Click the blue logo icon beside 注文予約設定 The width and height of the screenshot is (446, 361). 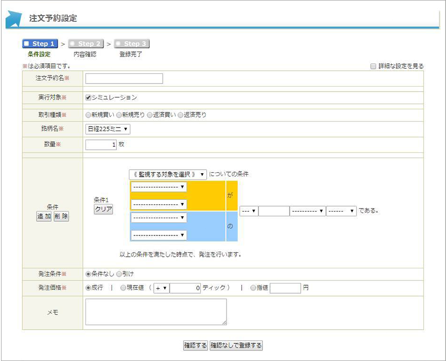coord(14,19)
